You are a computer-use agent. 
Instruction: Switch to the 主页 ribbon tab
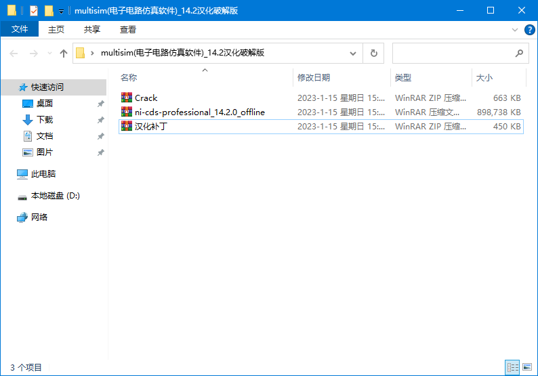click(56, 30)
